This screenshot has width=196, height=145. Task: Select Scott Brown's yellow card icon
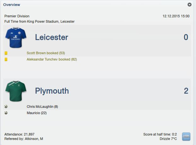[6, 53]
